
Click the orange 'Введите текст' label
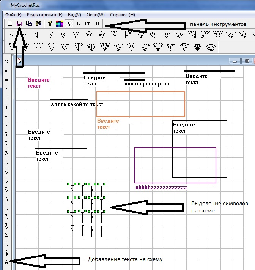coord(108,124)
